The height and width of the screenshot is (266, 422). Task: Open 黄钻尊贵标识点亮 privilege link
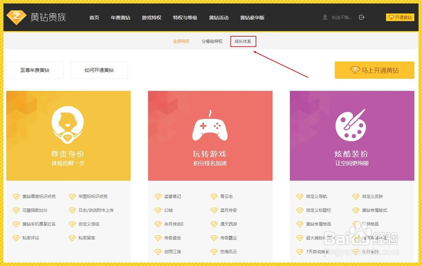39,196
